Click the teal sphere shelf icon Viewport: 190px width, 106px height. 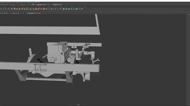click(x=6, y=9)
